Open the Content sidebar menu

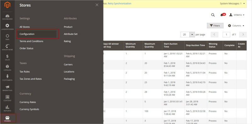7,98
